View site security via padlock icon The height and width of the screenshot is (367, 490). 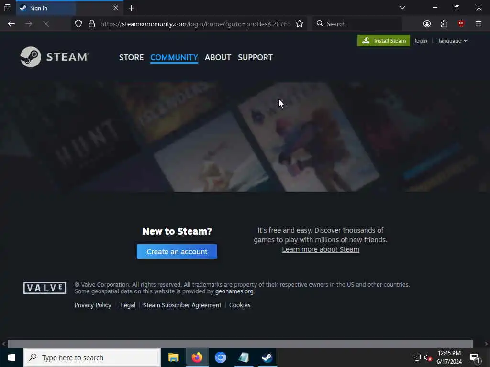tap(92, 24)
